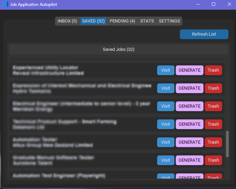The width and height of the screenshot is (236, 189).
Task: Open the PENDING (4) tab
Action: point(122,21)
